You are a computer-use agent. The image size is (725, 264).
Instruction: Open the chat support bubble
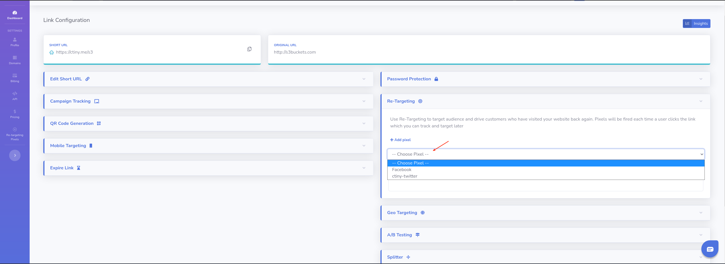tap(710, 249)
